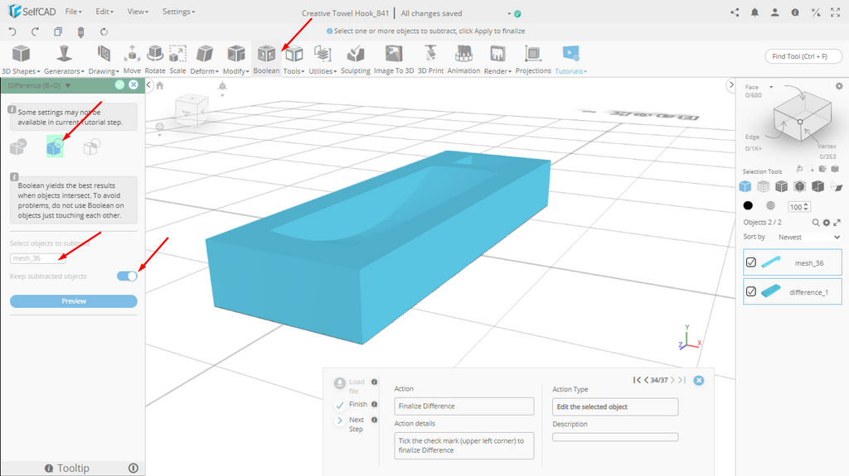Go to the previous tutorial step arrow
The height and width of the screenshot is (476, 849).
click(646, 380)
